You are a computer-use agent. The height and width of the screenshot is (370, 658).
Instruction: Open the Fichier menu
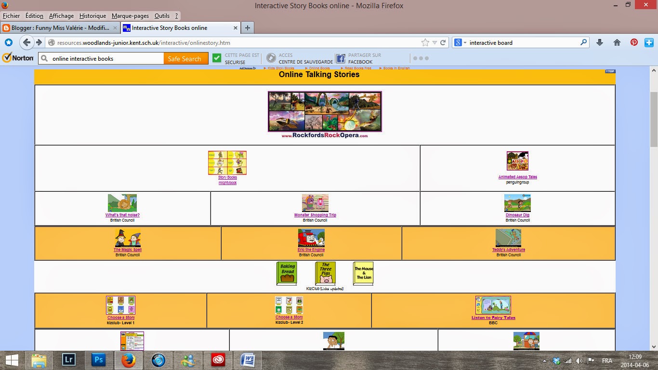[x=12, y=16]
